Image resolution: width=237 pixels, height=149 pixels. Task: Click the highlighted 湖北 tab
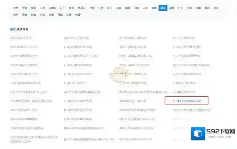162,8
